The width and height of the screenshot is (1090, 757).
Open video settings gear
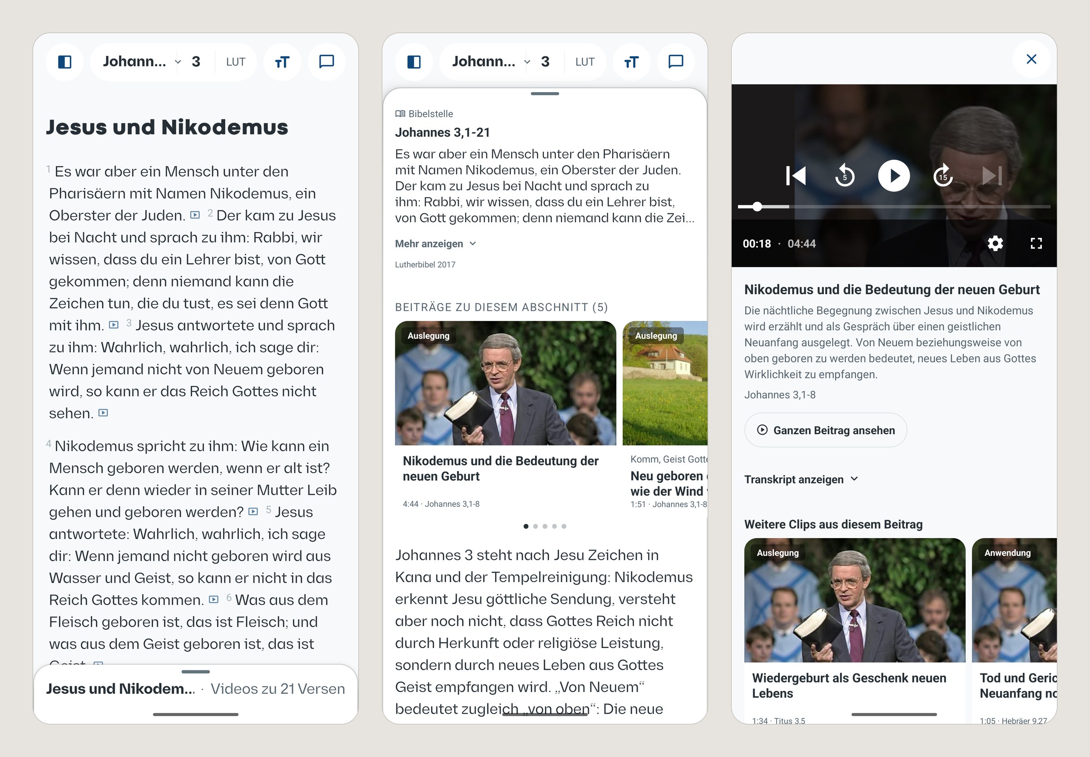coord(995,243)
